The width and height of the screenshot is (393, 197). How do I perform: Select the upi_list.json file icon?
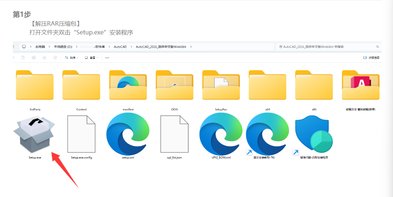pos(174,134)
